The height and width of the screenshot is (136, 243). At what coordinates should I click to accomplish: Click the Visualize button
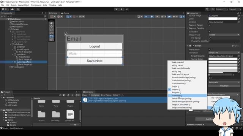coord(224,86)
